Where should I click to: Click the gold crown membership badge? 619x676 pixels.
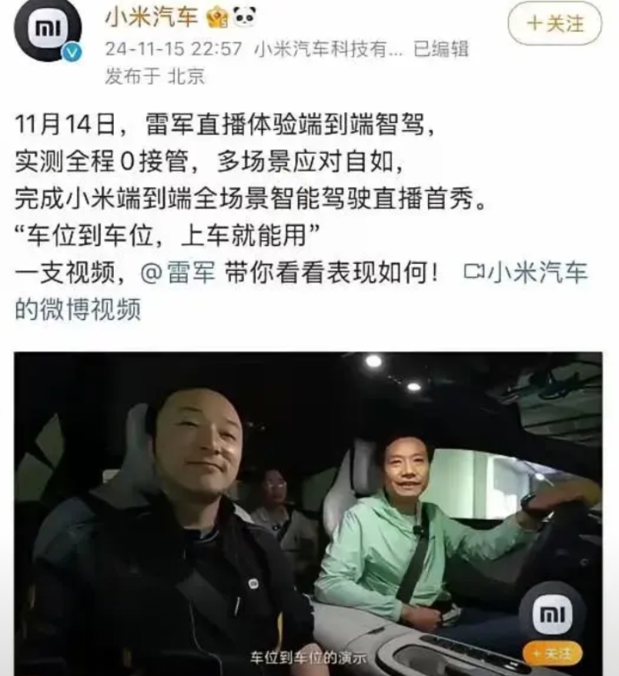click(217, 18)
